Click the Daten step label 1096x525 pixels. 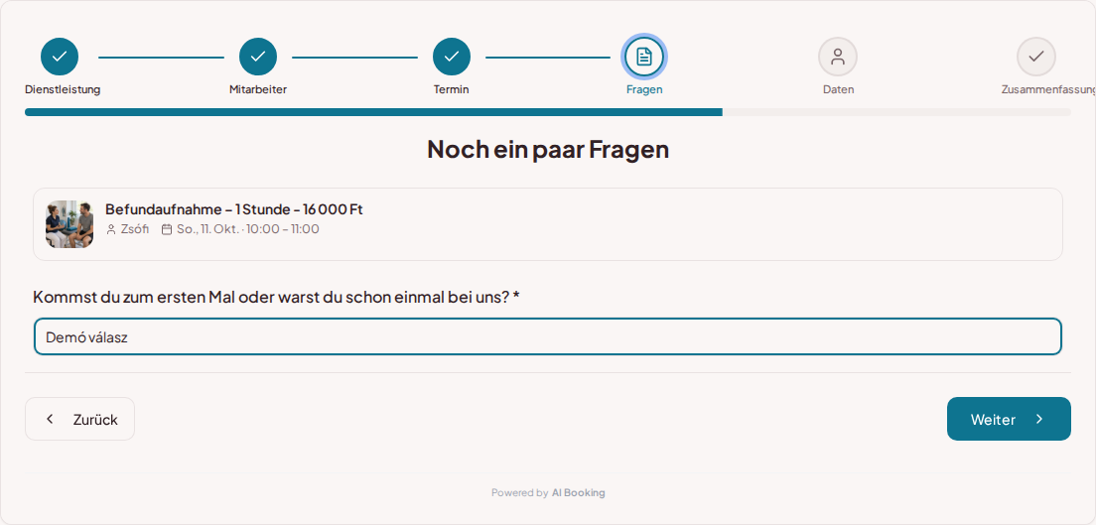pyautogui.click(x=838, y=89)
